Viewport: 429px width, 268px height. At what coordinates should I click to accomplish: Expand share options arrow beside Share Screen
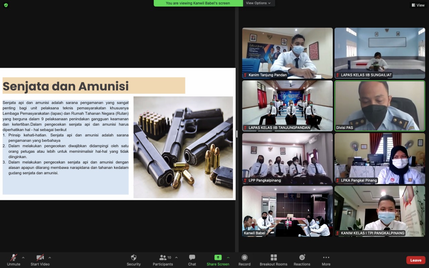coord(228,258)
